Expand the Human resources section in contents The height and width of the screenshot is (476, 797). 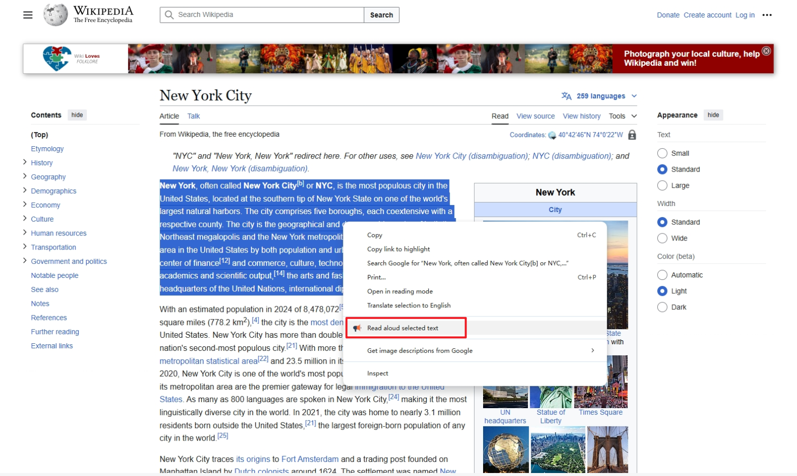coord(25,233)
